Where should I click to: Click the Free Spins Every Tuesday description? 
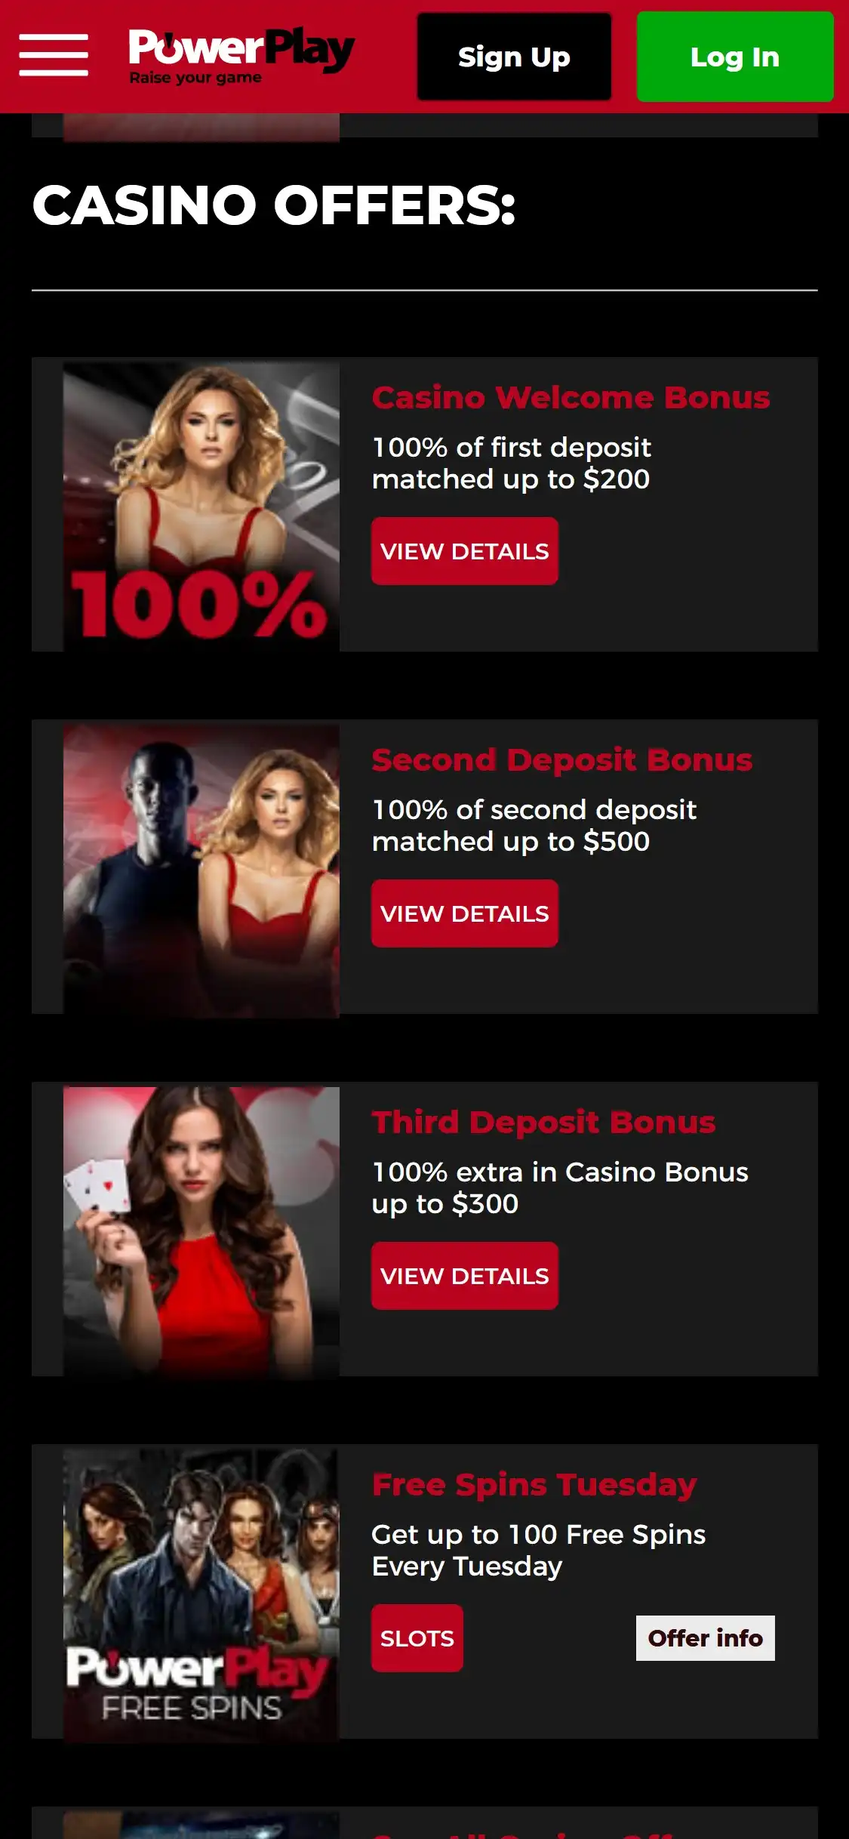[x=539, y=1550]
